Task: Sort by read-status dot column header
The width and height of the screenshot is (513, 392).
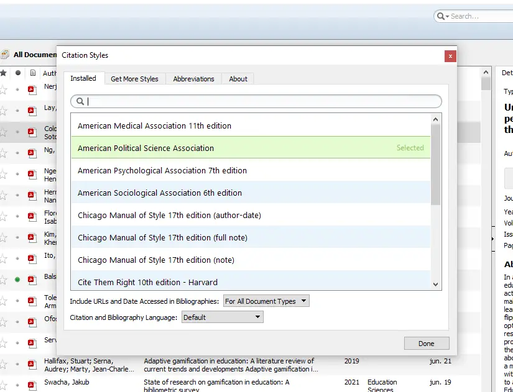Action: coord(18,73)
